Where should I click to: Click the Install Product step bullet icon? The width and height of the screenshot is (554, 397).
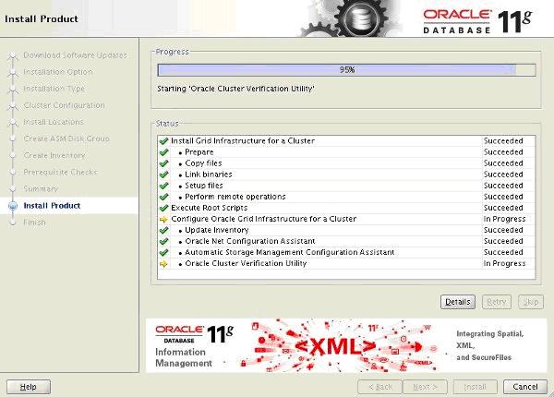tap(13, 206)
